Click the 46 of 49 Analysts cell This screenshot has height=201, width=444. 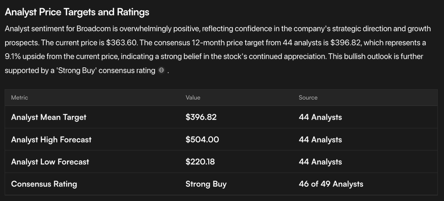331,184
